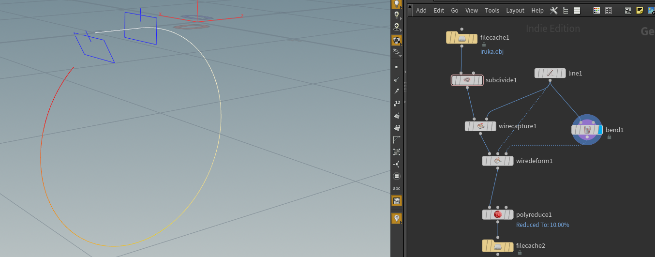Image resolution: width=655 pixels, height=257 pixels.
Task: Click the wrench and screwdriver tools icon
Action: 554,10
